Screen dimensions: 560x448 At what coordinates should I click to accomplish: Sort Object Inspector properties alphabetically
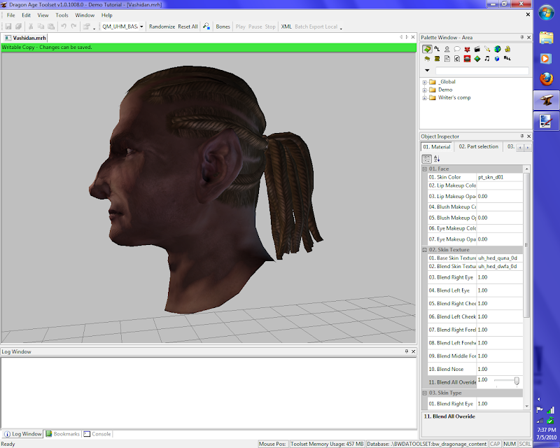pyautogui.click(x=437, y=159)
